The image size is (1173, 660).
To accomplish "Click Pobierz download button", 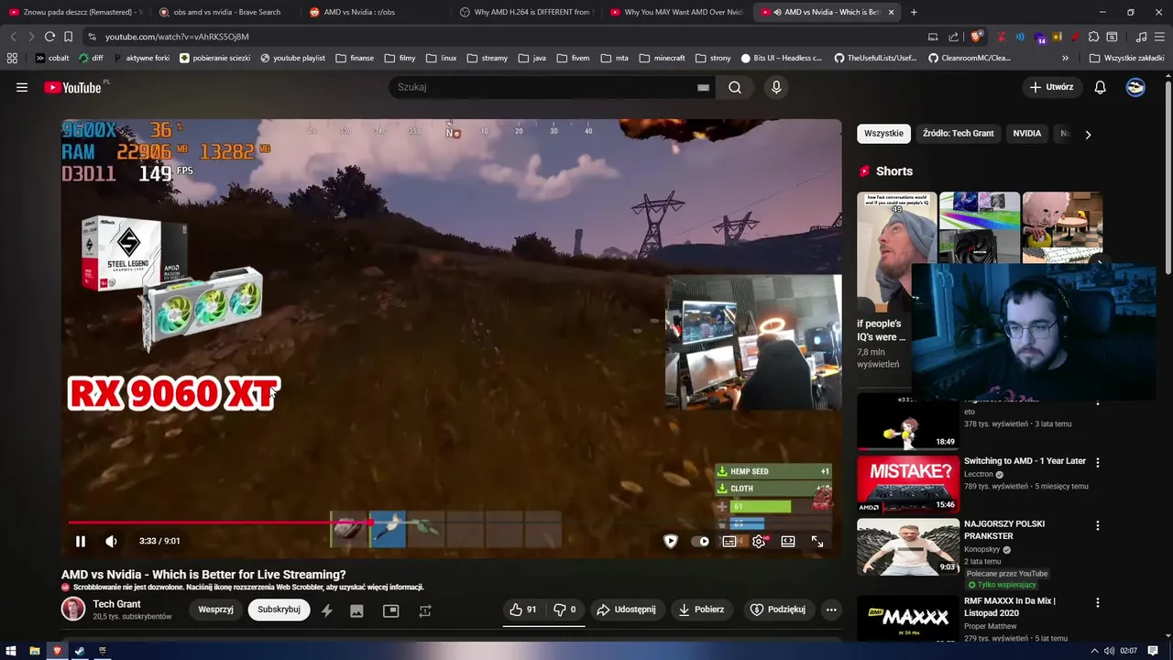I will click(701, 610).
